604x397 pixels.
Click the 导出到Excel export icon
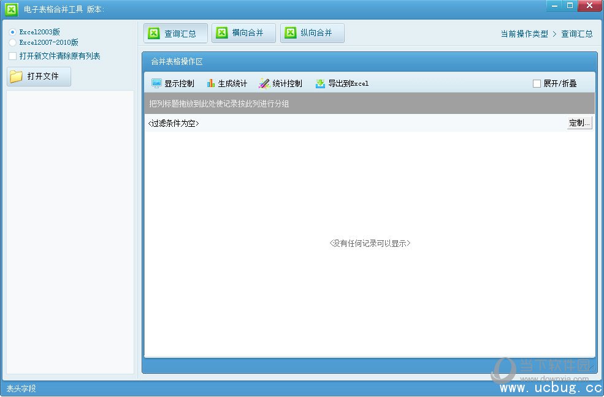[319, 83]
